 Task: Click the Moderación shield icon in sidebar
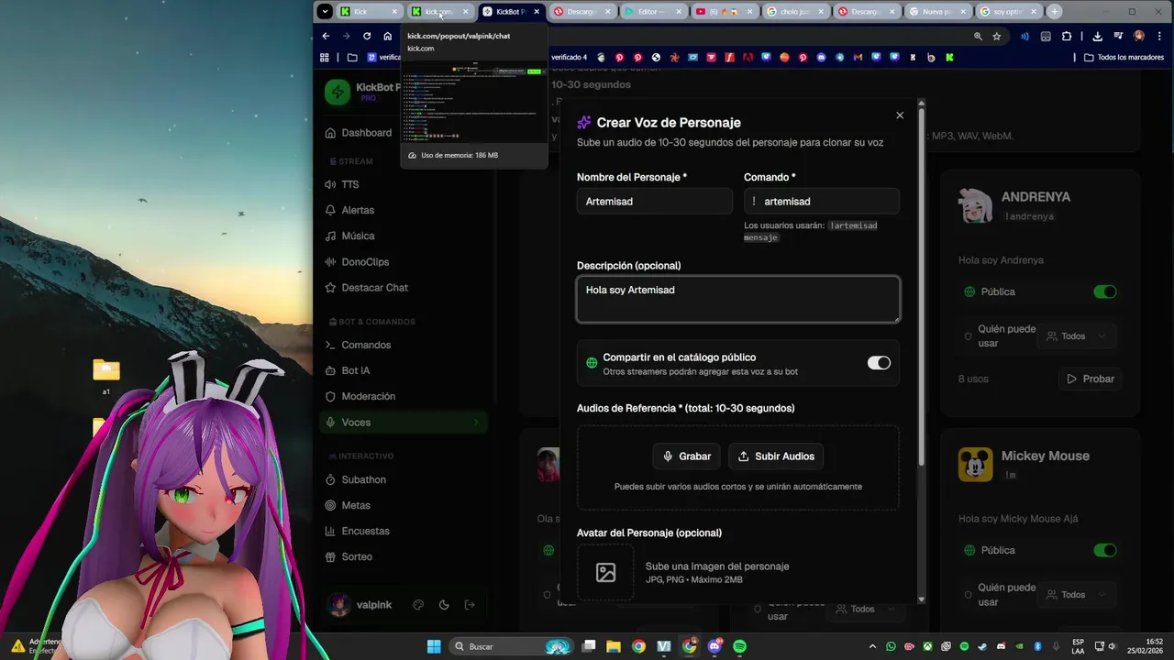coord(330,396)
